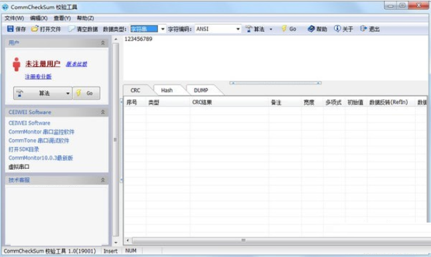431x257 pixels.
Task: Run the toolbar Go lightning icon
Action: pos(284,28)
